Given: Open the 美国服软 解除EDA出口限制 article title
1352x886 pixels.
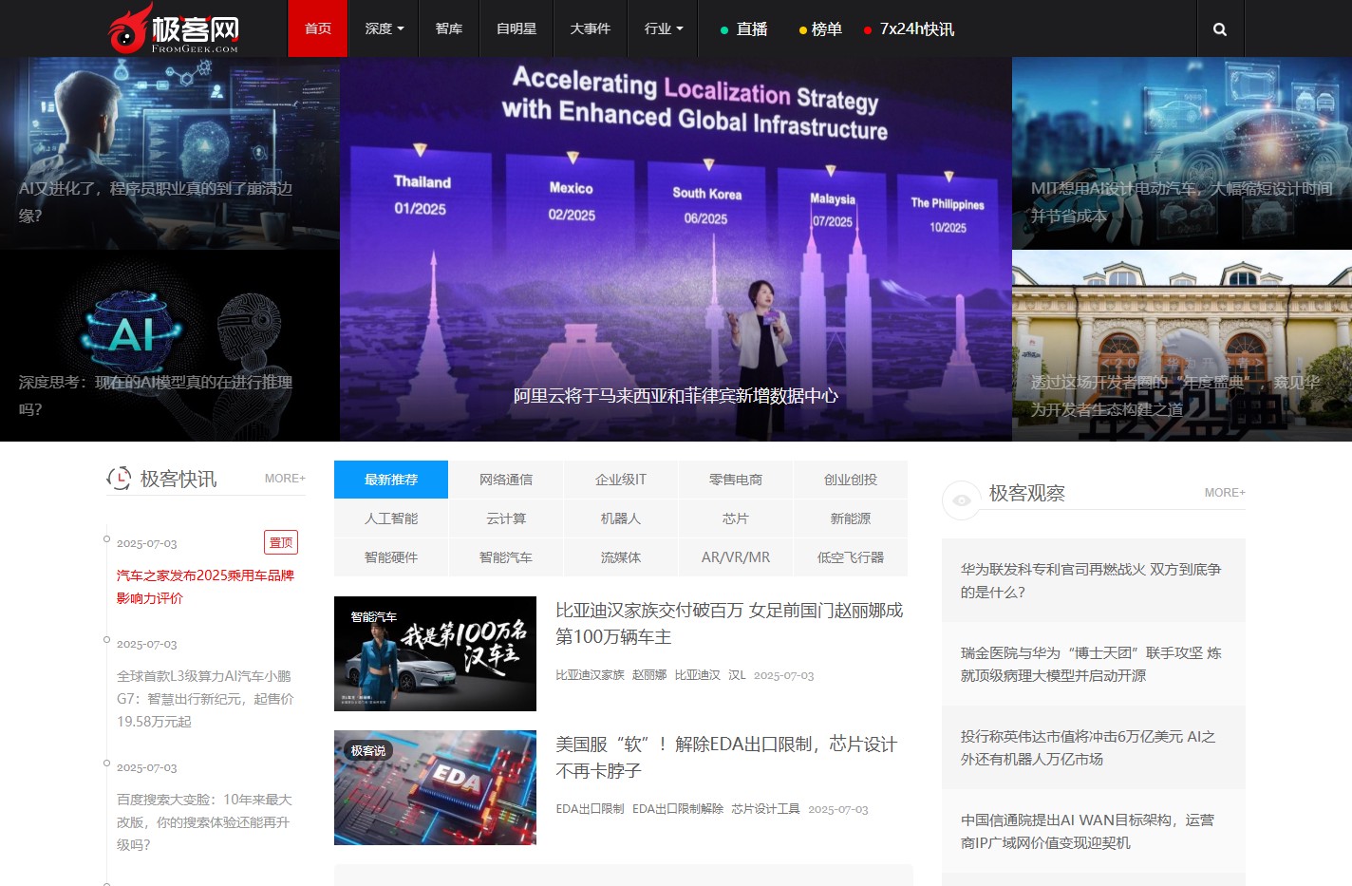Looking at the screenshot, I should (x=726, y=757).
